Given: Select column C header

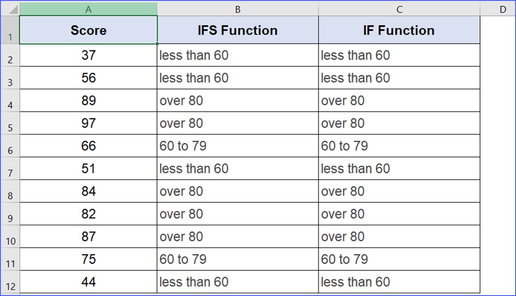Looking at the screenshot, I should tap(399, 9).
